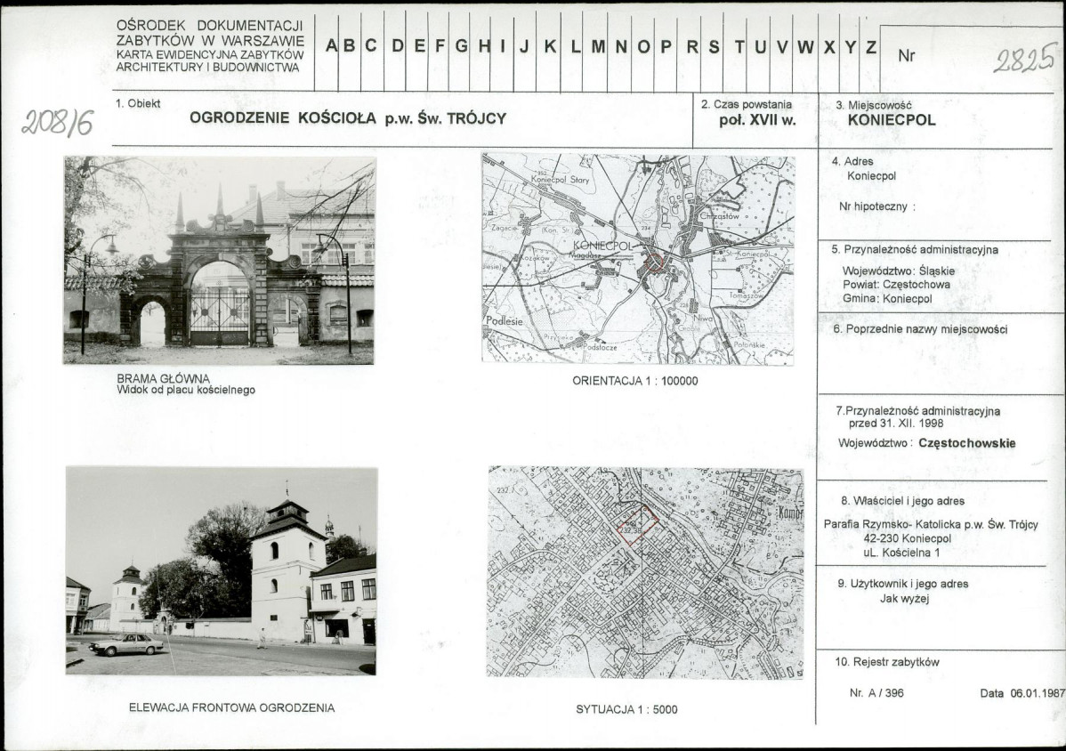
Task: Click letter 'K' in the alphabet index
Action: pyautogui.click(x=550, y=46)
